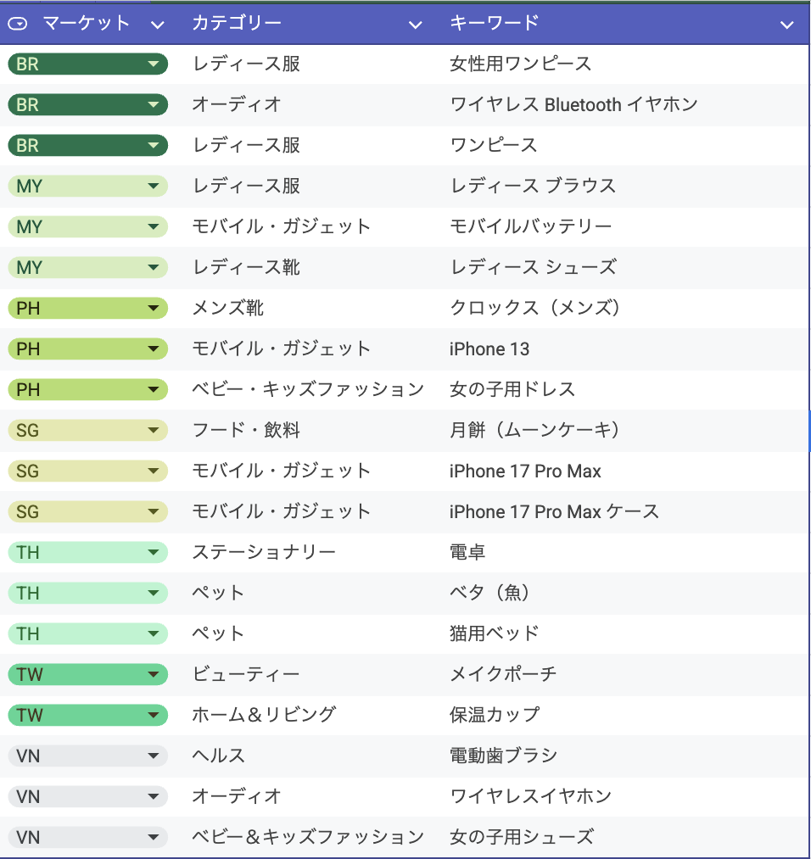Image resolution: width=811 pixels, height=859 pixels.
Task: Expand the BR chip arrow for 女性用ワンピース row
Action: click(x=153, y=64)
